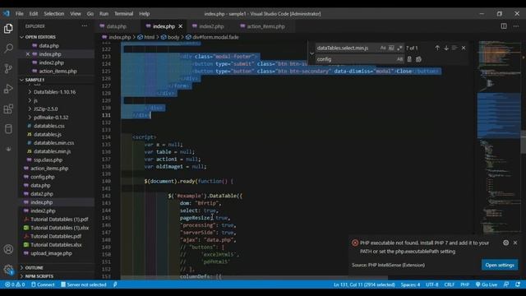
Task: Open the Search view in activity bar
Action: (8, 49)
